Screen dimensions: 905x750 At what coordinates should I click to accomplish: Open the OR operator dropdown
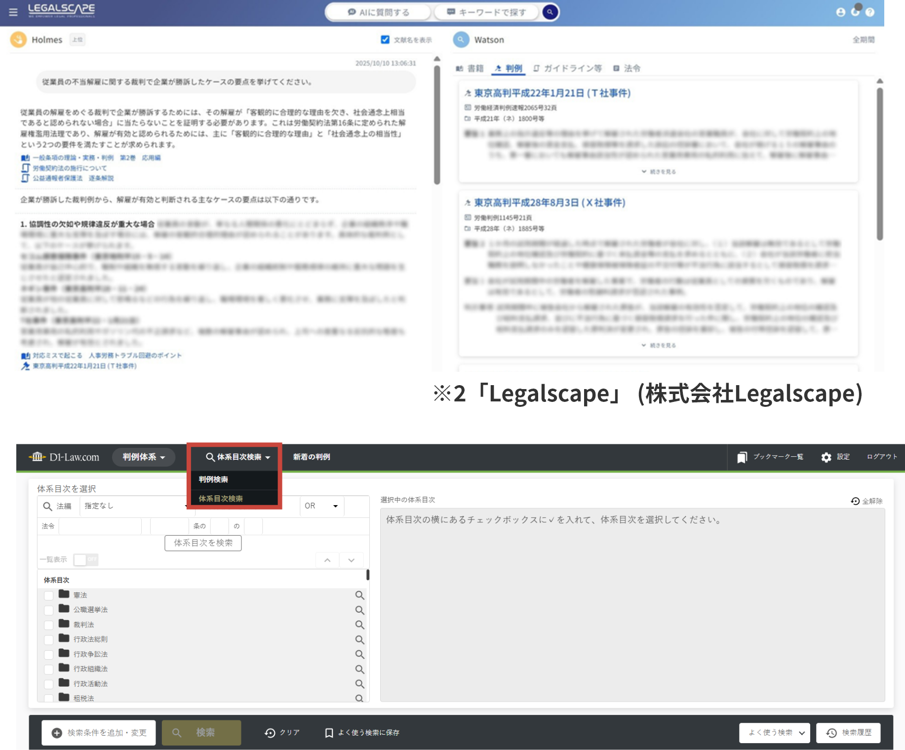(x=321, y=506)
